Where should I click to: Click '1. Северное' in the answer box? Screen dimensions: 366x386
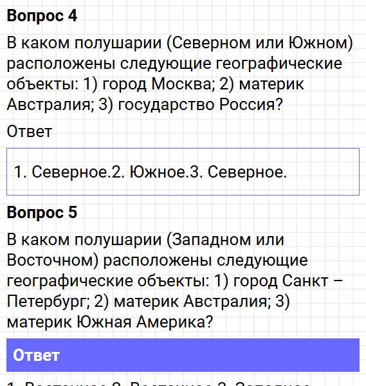click(61, 172)
